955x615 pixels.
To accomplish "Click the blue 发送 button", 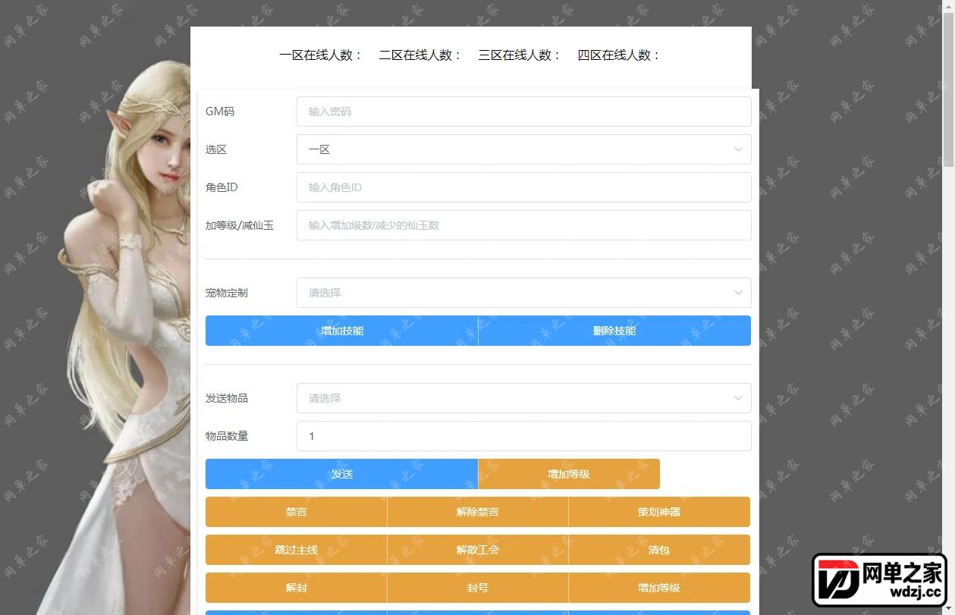I will (x=342, y=474).
